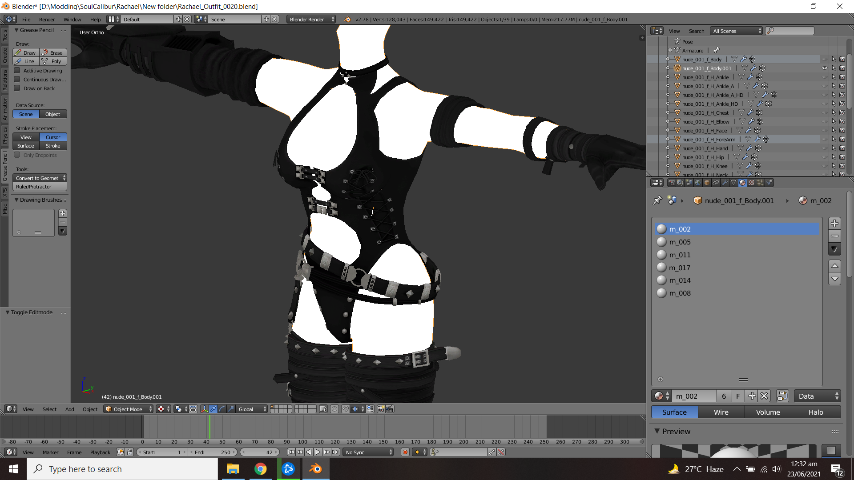Open the Modifiers wrench properties tab

(725, 183)
